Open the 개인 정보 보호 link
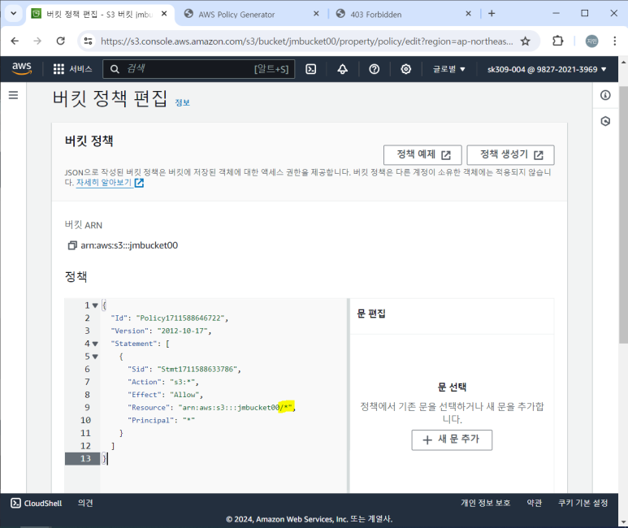 485,503
